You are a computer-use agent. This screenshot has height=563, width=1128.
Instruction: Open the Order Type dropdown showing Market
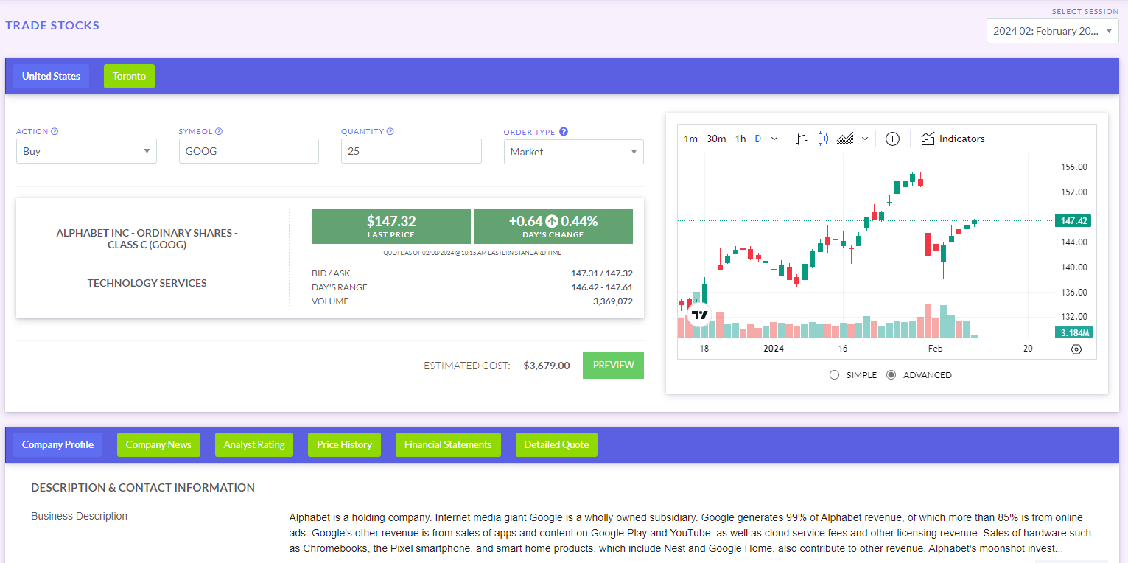coord(574,152)
